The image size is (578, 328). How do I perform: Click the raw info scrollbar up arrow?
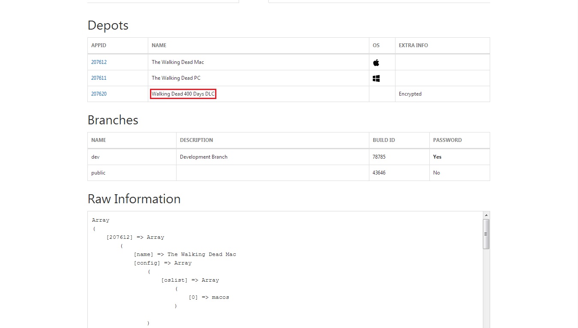(486, 215)
